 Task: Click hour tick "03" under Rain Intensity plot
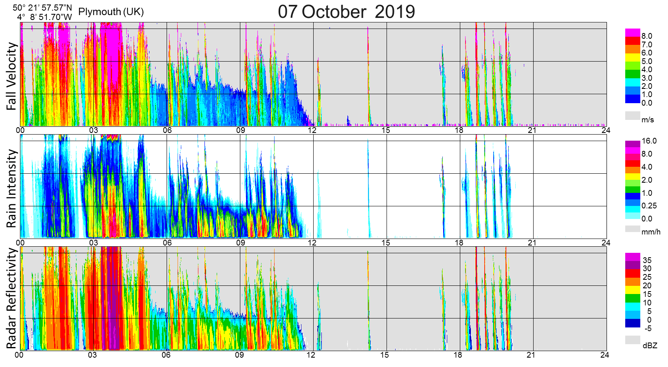(94, 243)
